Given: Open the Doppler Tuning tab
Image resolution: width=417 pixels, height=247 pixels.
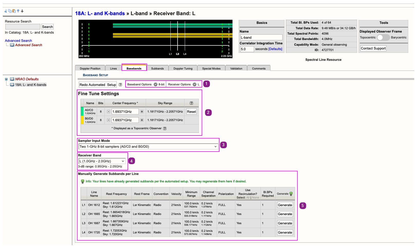Looking at the screenshot, I should (x=183, y=68).
